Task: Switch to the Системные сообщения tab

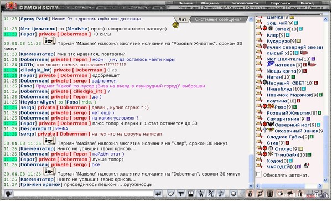Action: coord(218,19)
